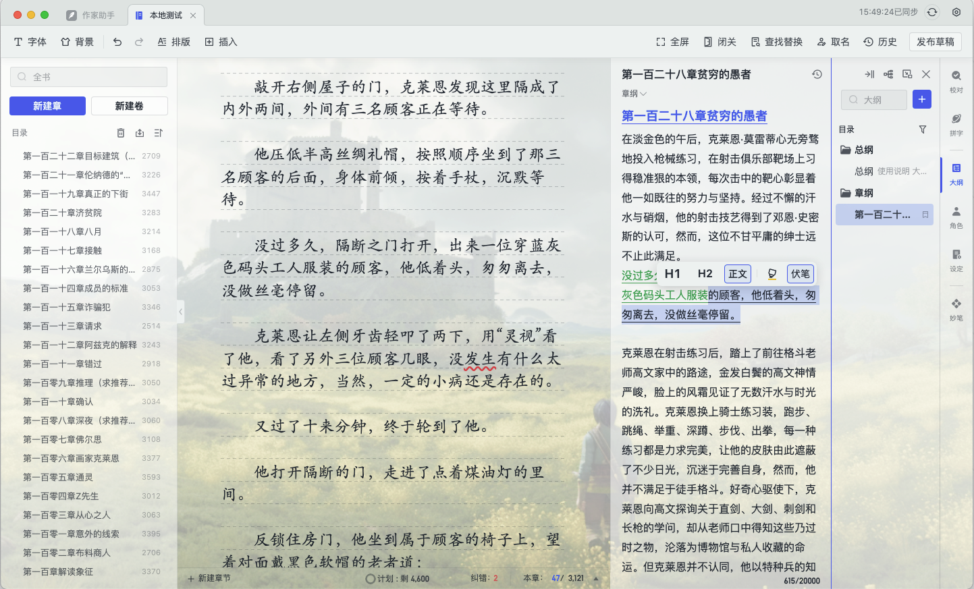Open the 插入 insert menu
Screen dimensions: 974x589
click(x=221, y=42)
